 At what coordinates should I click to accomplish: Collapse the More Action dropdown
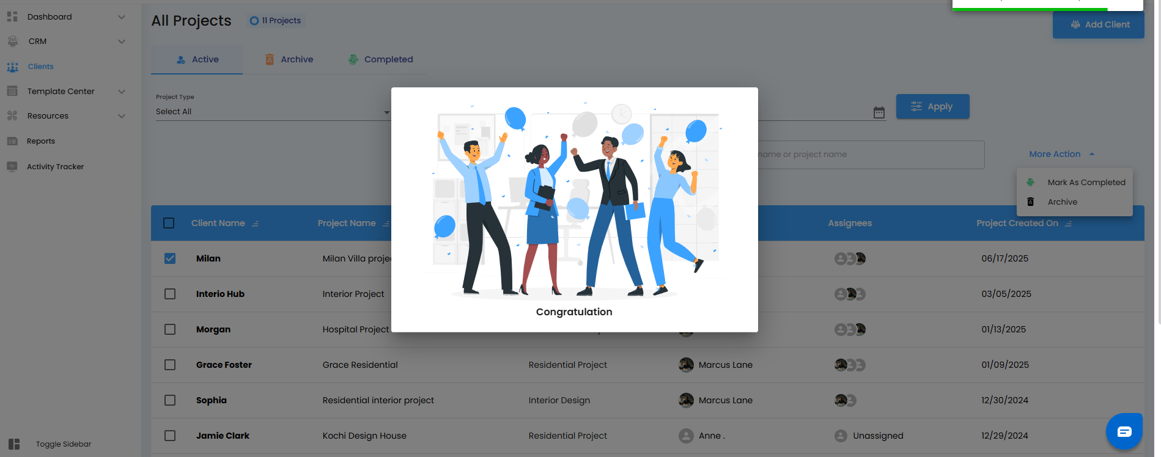1061,154
